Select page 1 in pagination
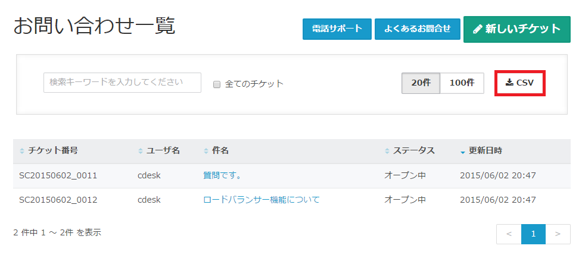The height and width of the screenshot is (255, 582). point(533,234)
